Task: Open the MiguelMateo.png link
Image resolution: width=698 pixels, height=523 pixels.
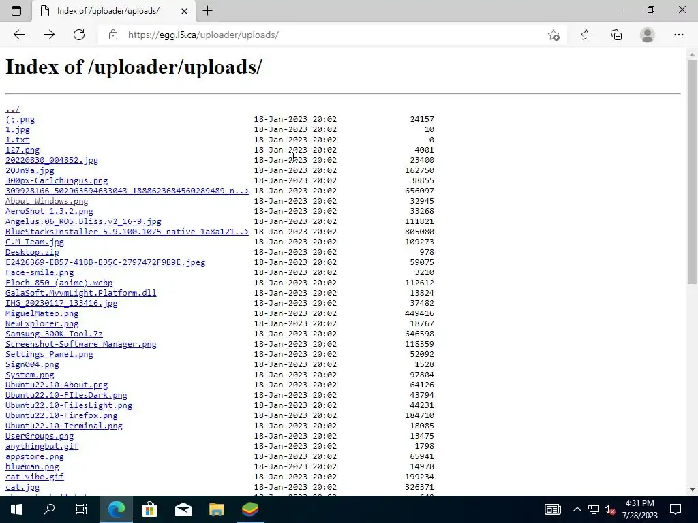Action: point(42,313)
